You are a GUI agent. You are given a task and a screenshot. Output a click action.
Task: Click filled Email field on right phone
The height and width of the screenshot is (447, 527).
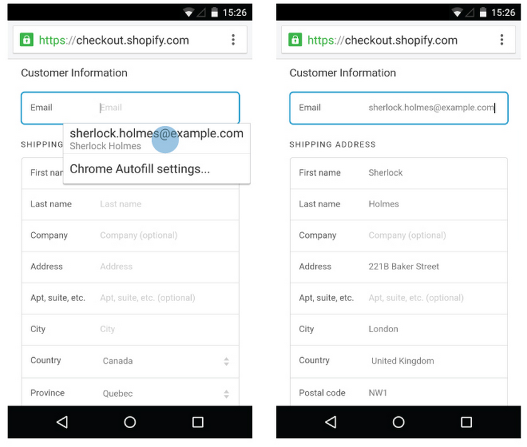point(399,108)
